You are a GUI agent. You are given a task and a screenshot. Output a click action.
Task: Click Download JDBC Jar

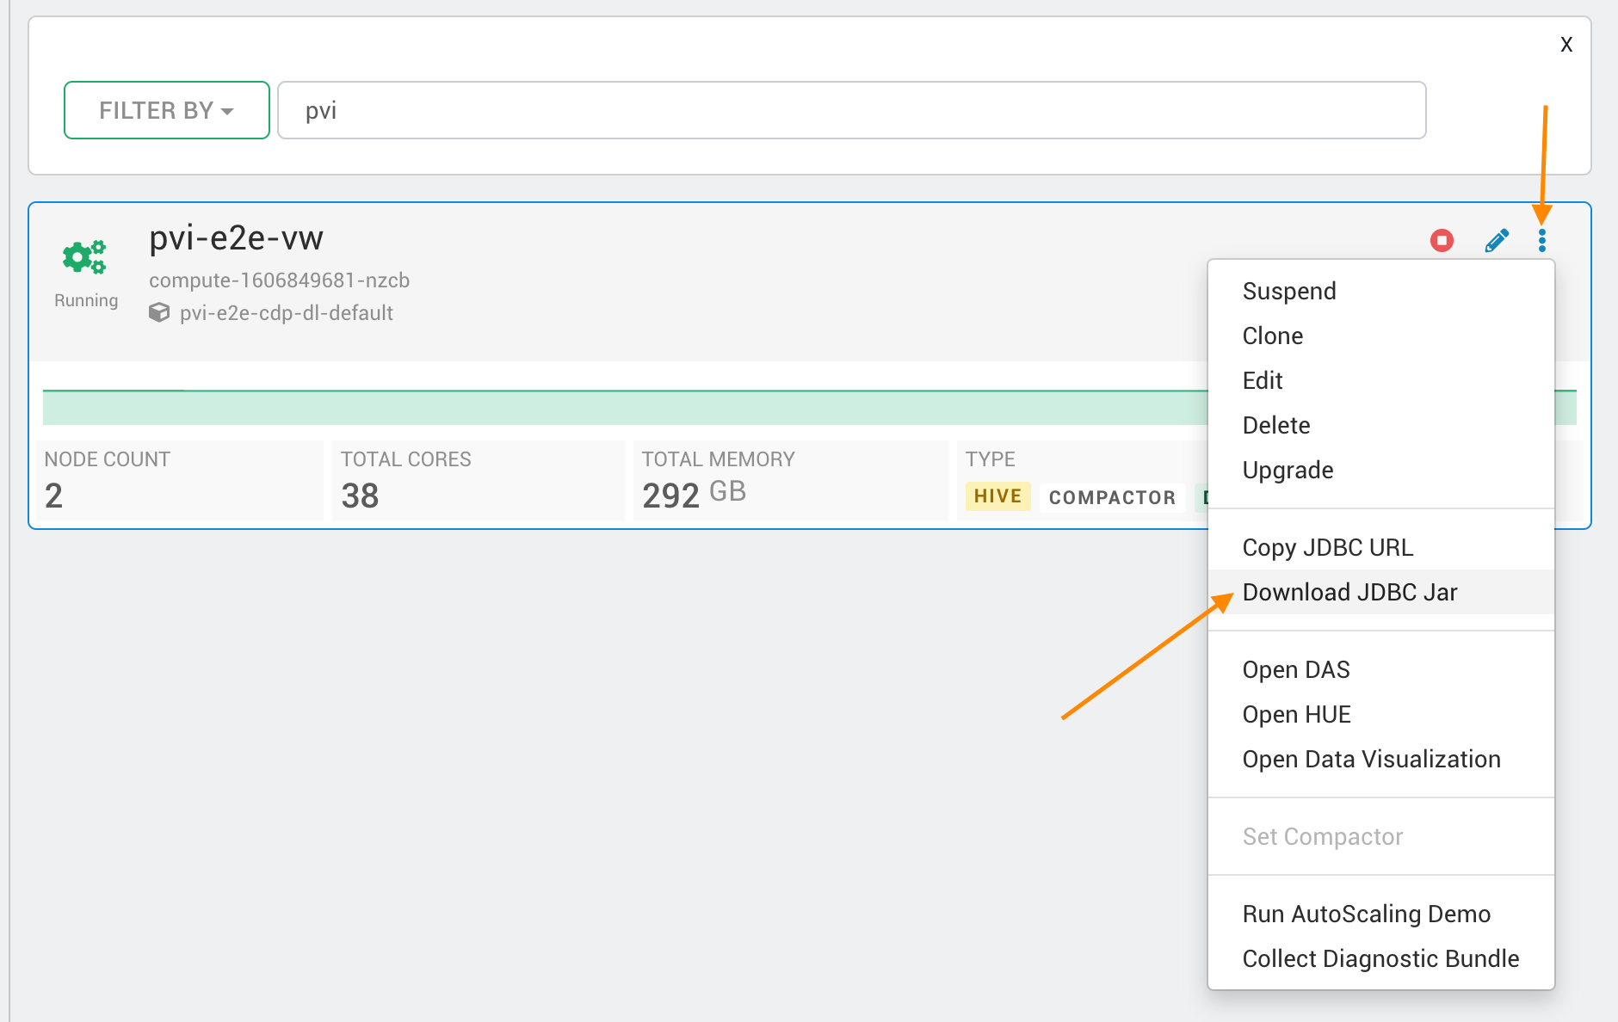1349,592
